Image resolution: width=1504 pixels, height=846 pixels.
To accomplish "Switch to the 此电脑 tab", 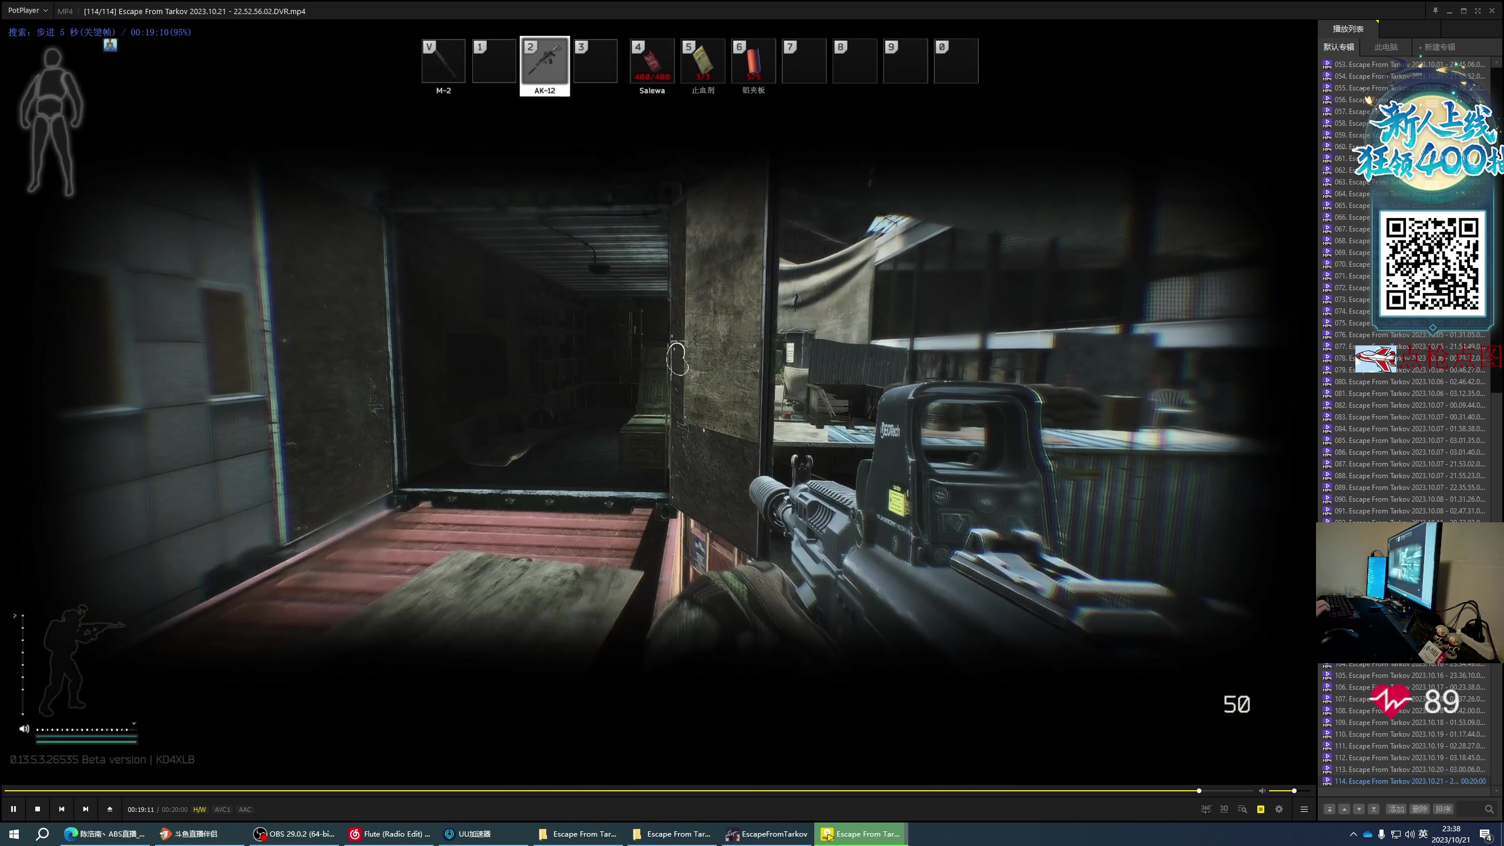I will [x=1386, y=47].
